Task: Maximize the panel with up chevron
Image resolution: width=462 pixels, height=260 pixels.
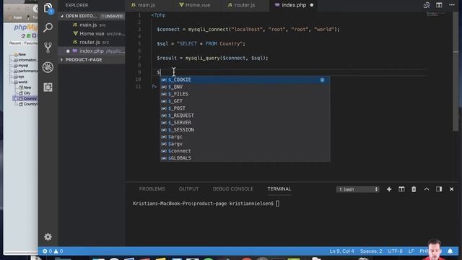Action: coord(427,189)
